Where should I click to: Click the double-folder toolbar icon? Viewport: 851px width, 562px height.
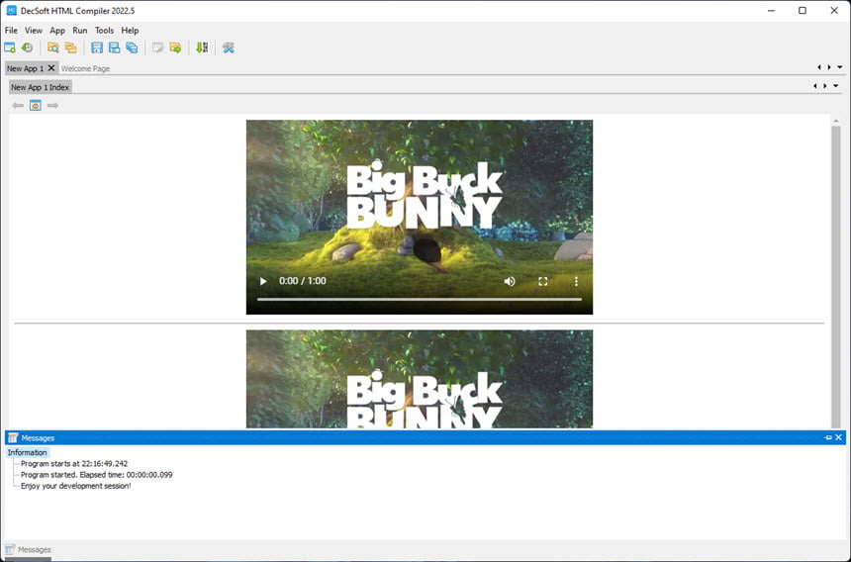pyautogui.click(x=70, y=47)
